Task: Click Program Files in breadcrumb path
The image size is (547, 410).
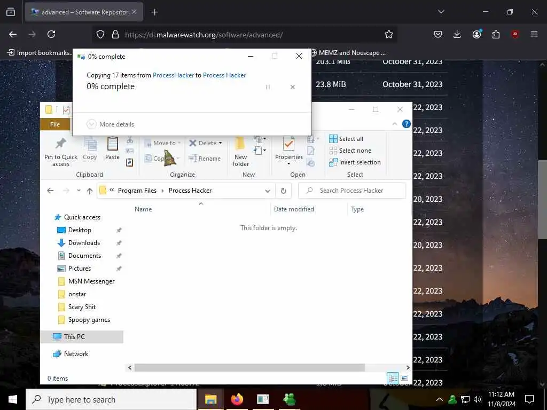Action: click(137, 191)
